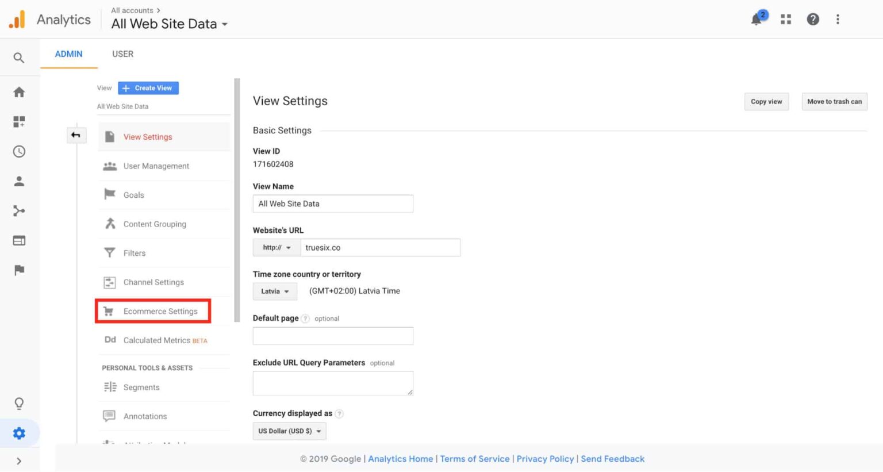The image size is (883, 472).
Task: Open the Audience reports person icon
Action: coord(19,181)
